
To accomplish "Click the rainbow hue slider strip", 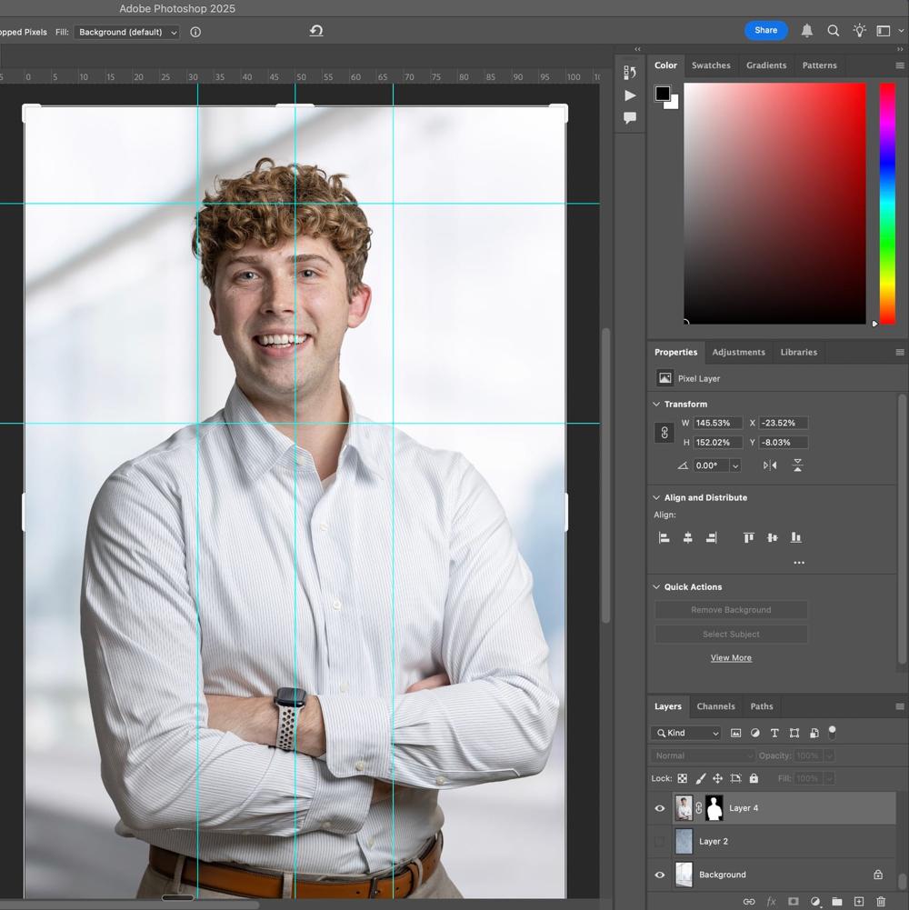I will tap(887, 203).
